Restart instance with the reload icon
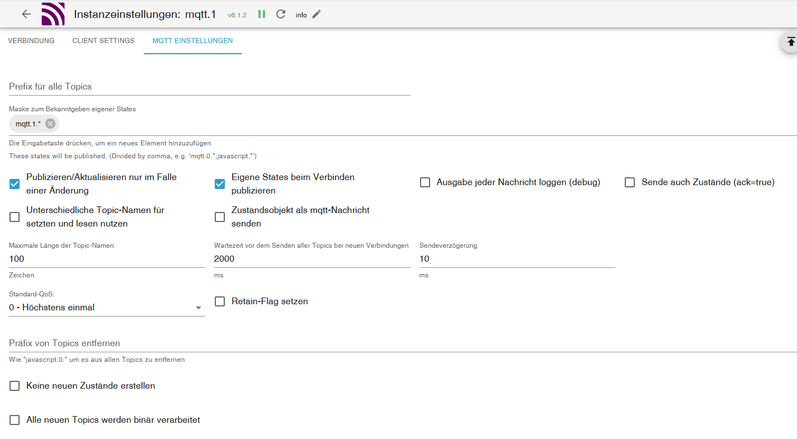The width and height of the screenshot is (797, 439). coord(281,14)
